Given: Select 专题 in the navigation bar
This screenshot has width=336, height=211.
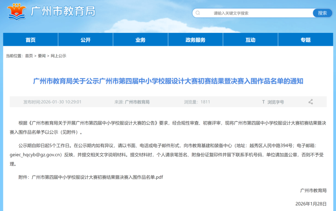Looking at the screenshot, I should pyautogui.click(x=305, y=39).
